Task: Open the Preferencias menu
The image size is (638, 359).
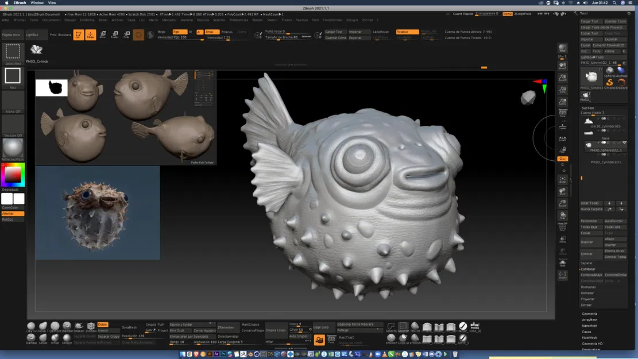Action: coord(239,20)
